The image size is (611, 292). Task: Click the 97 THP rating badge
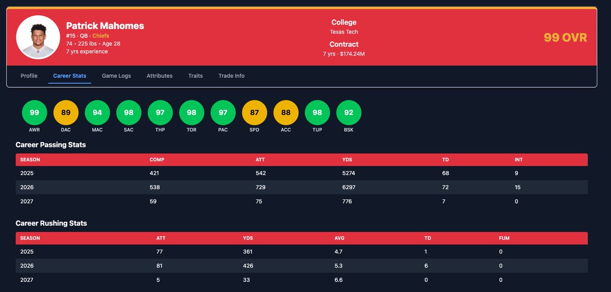160,113
